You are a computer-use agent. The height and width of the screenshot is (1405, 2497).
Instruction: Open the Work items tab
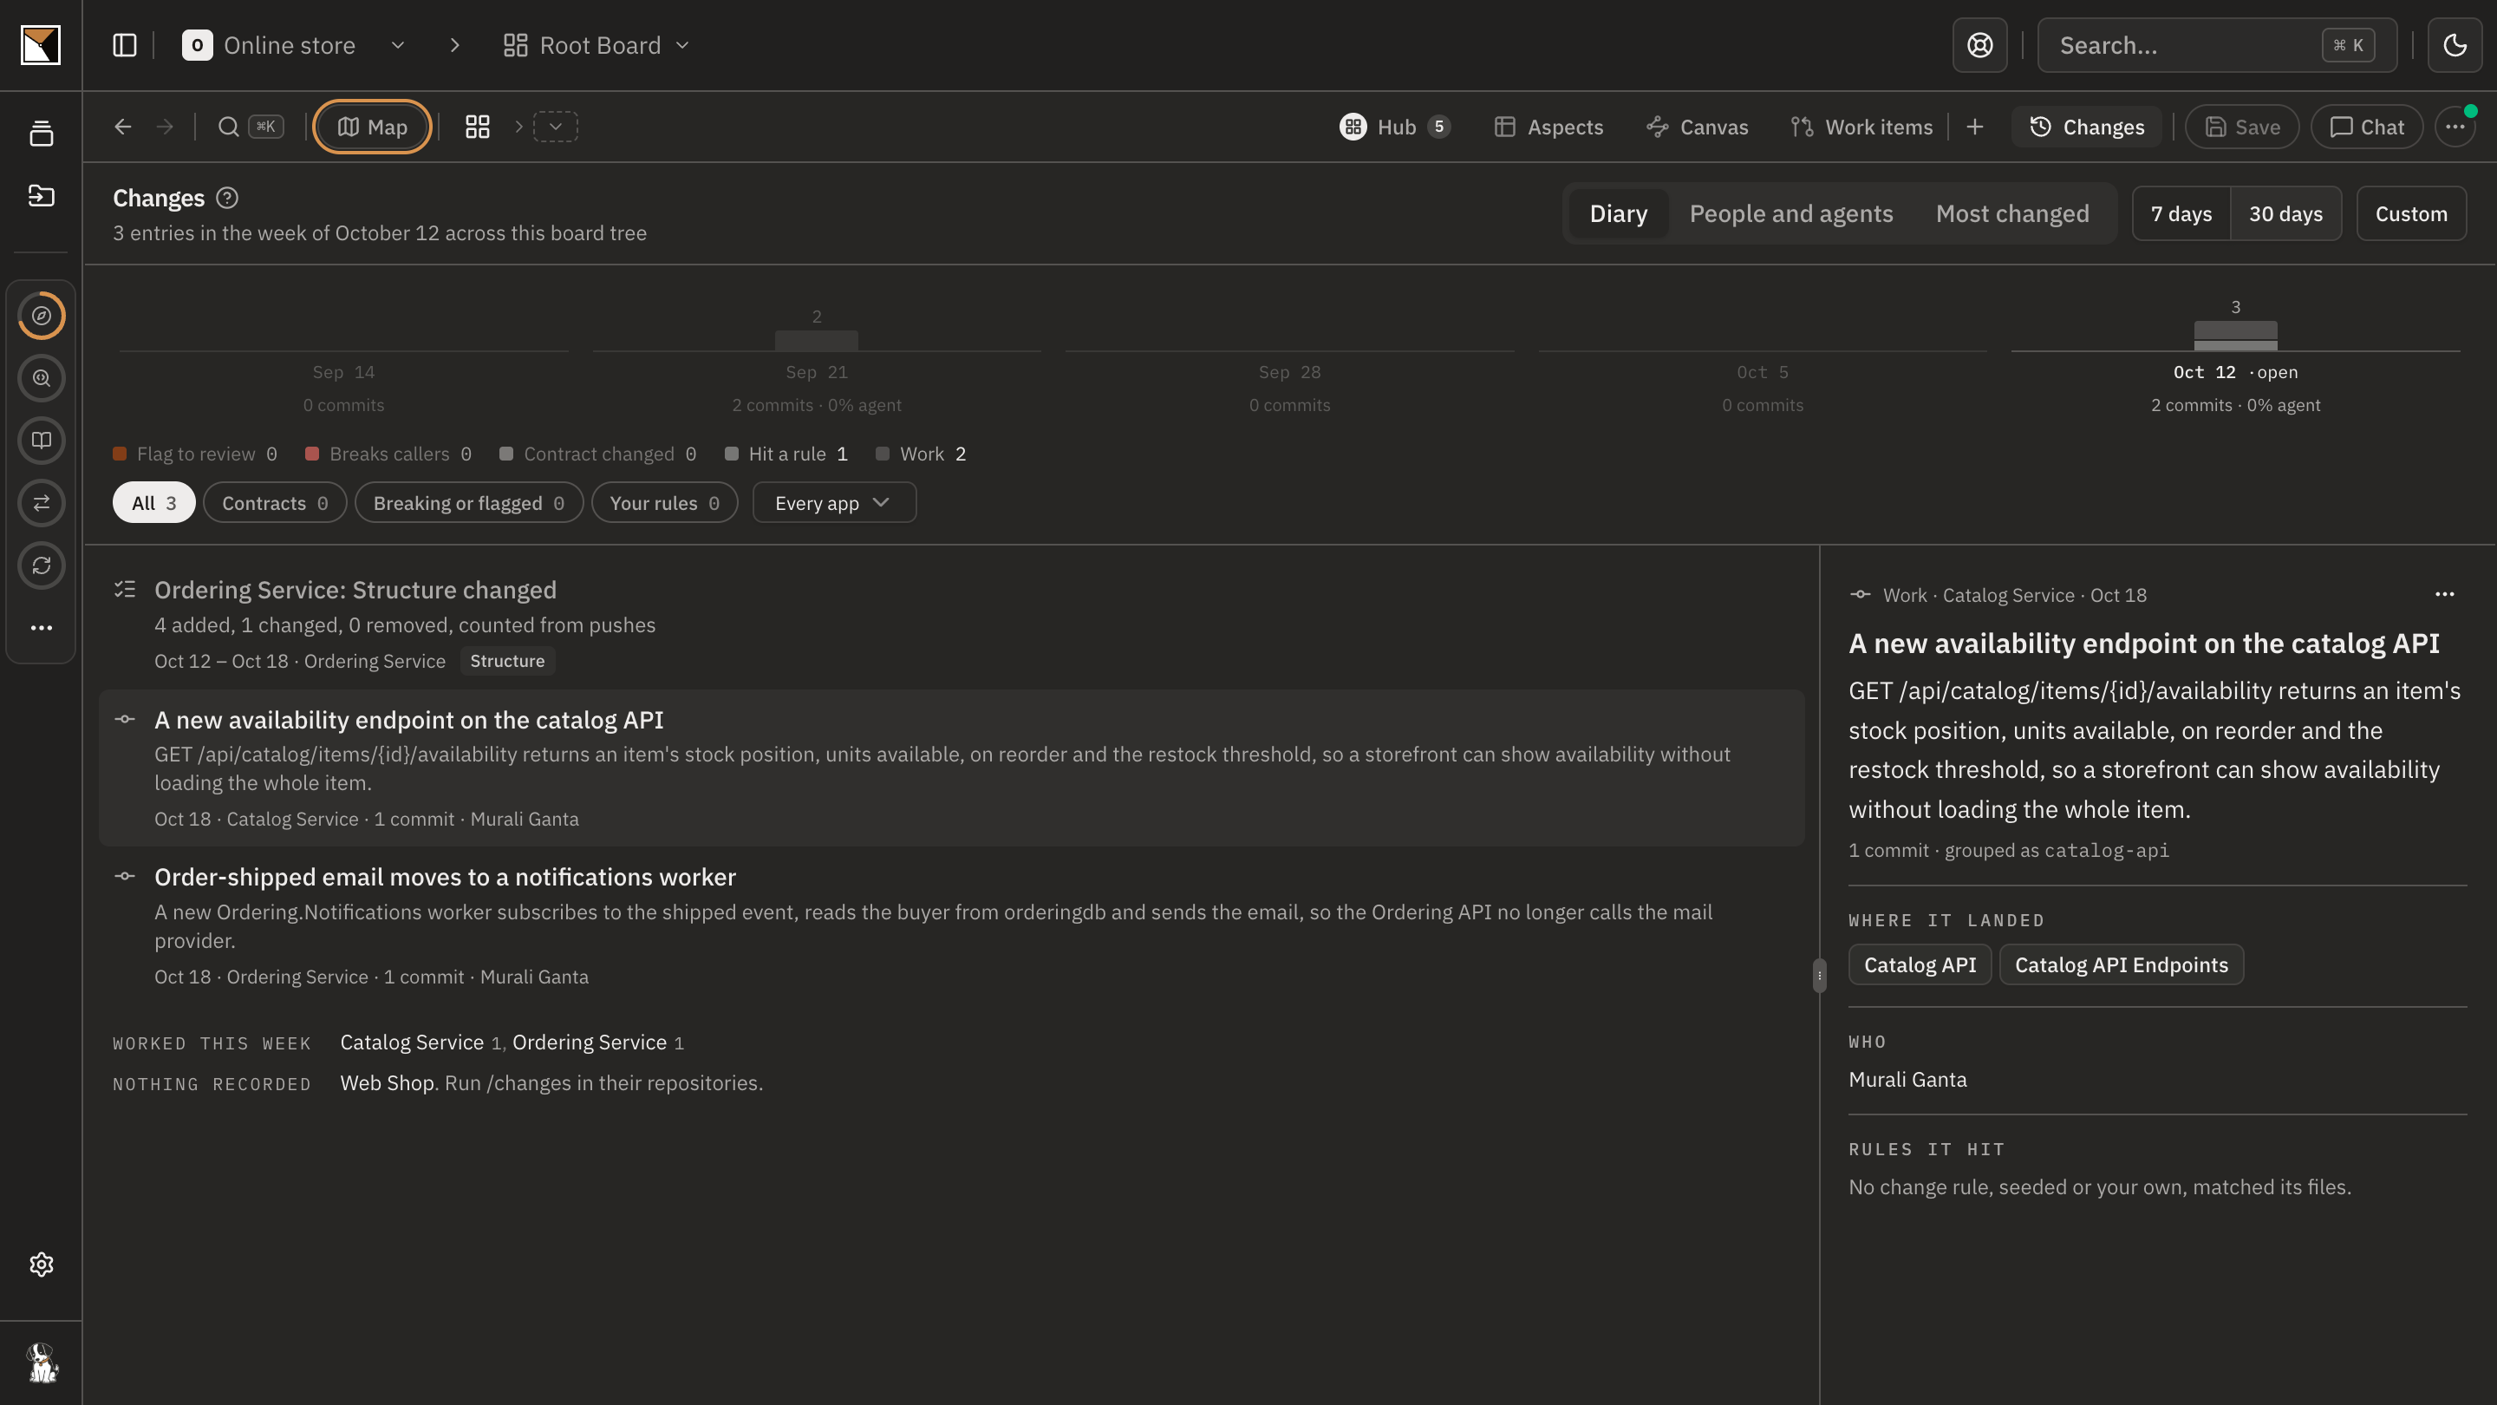1861,127
